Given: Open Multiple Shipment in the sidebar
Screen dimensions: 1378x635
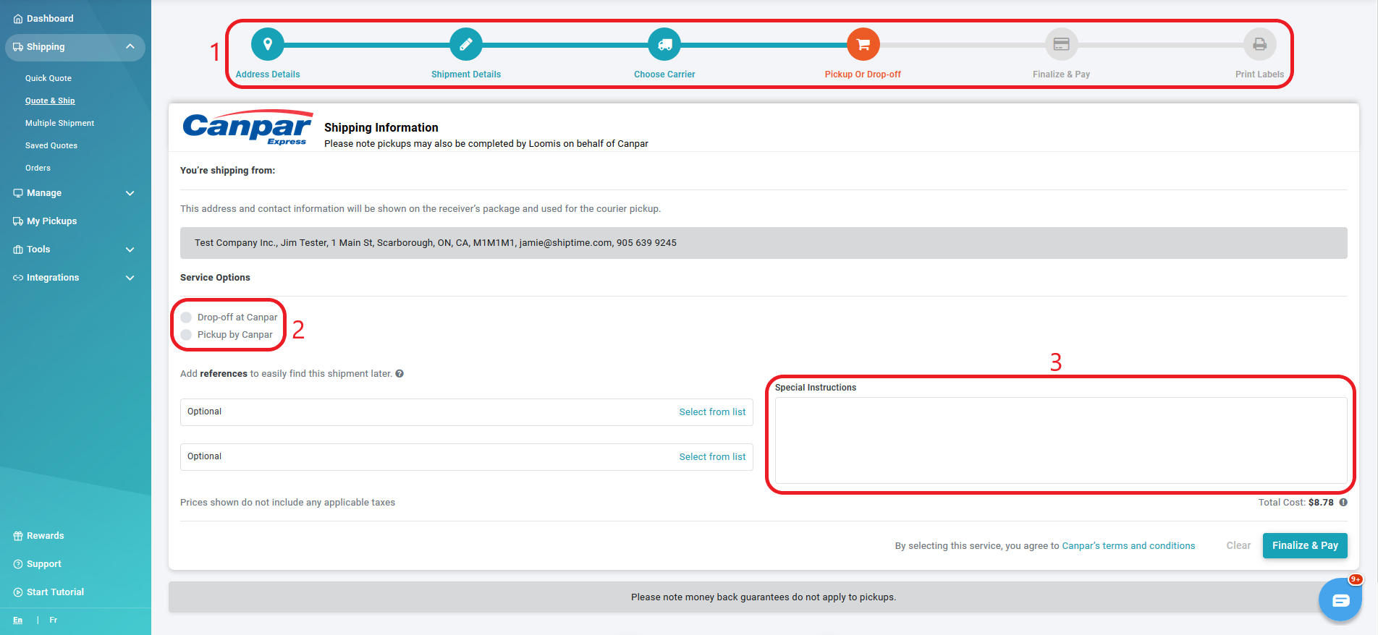Looking at the screenshot, I should pyautogui.click(x=59, y=123).
